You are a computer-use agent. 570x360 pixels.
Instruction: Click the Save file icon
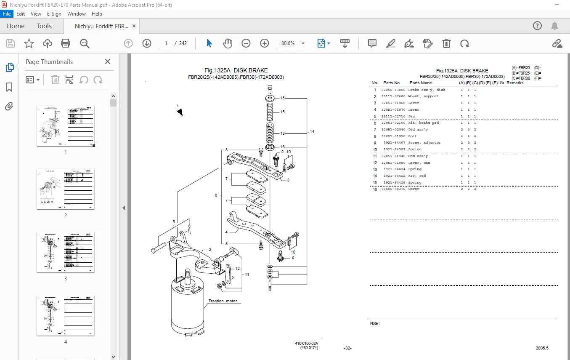(x=11, y=43)
